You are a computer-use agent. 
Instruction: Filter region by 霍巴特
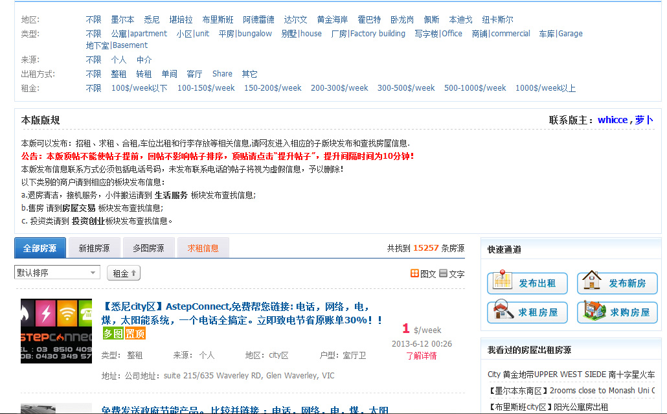369,19
